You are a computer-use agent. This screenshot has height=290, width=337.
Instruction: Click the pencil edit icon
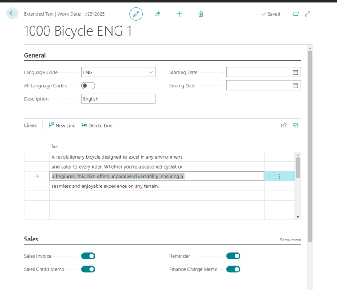(x=136, y=14)
